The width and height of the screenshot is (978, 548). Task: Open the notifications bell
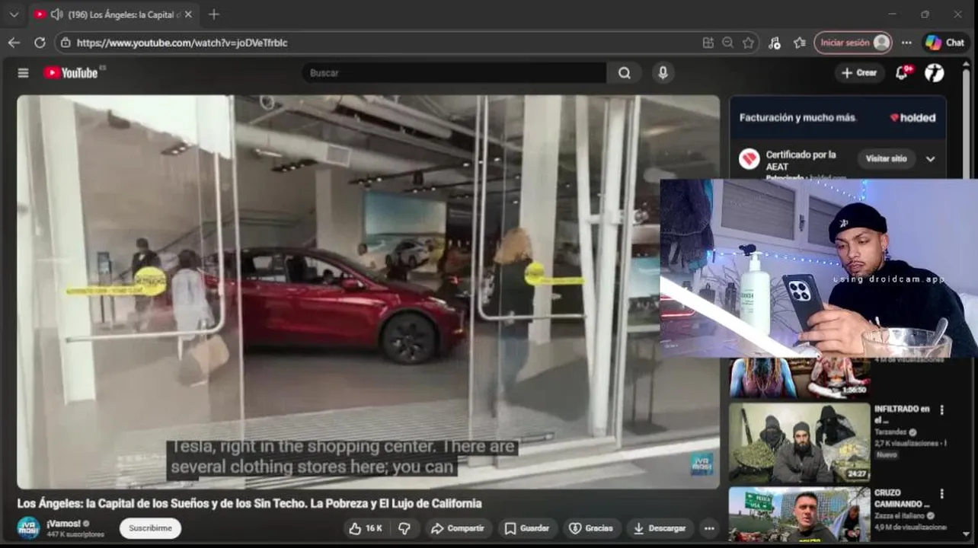(903, 73)
